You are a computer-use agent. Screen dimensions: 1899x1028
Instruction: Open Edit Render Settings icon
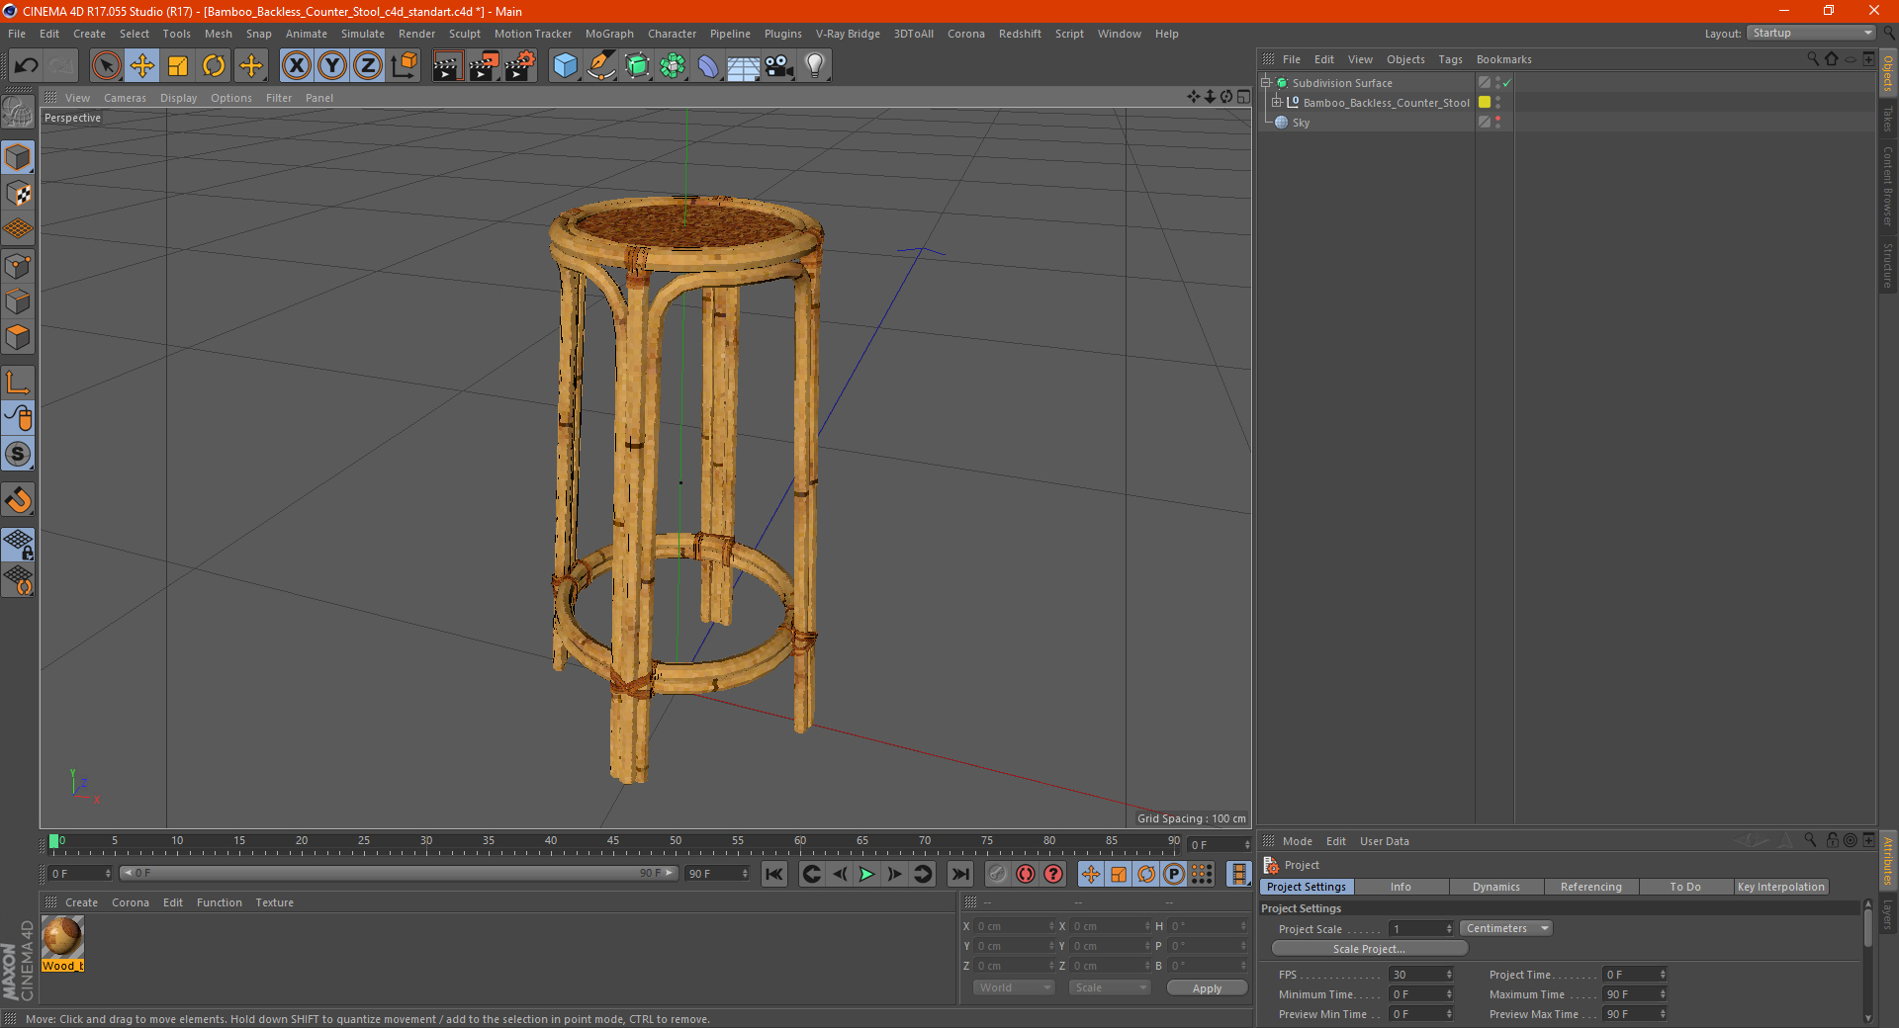520,66
